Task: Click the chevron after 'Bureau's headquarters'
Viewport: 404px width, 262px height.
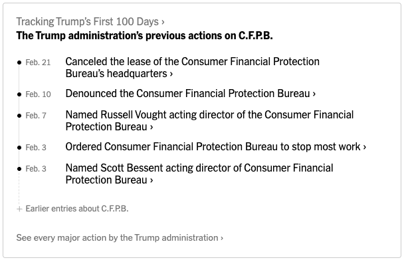Action: (x=171, y=74)
